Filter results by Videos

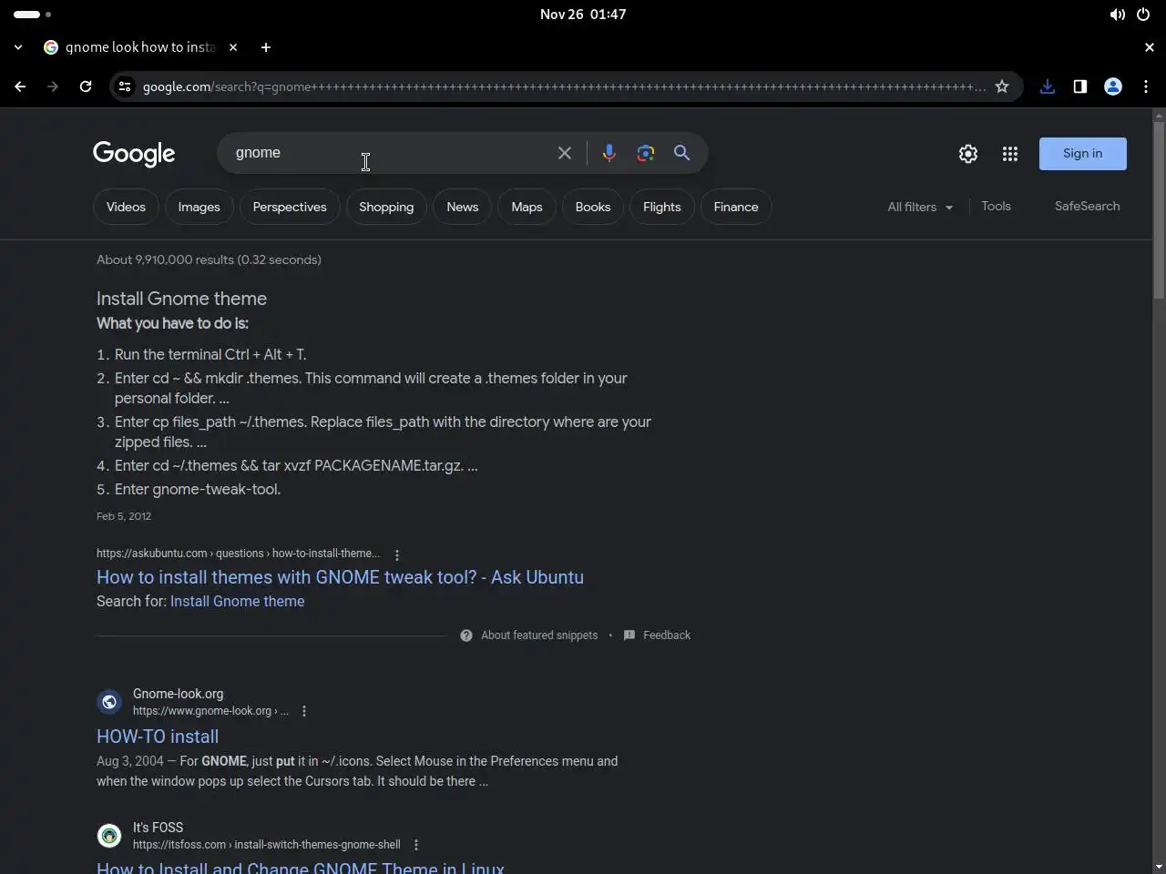(x=126, y=207)
